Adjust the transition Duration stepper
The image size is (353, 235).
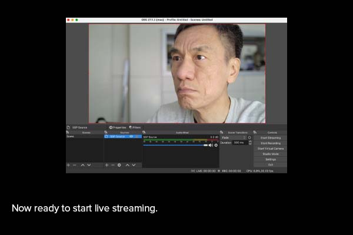[x=250, y=143]
